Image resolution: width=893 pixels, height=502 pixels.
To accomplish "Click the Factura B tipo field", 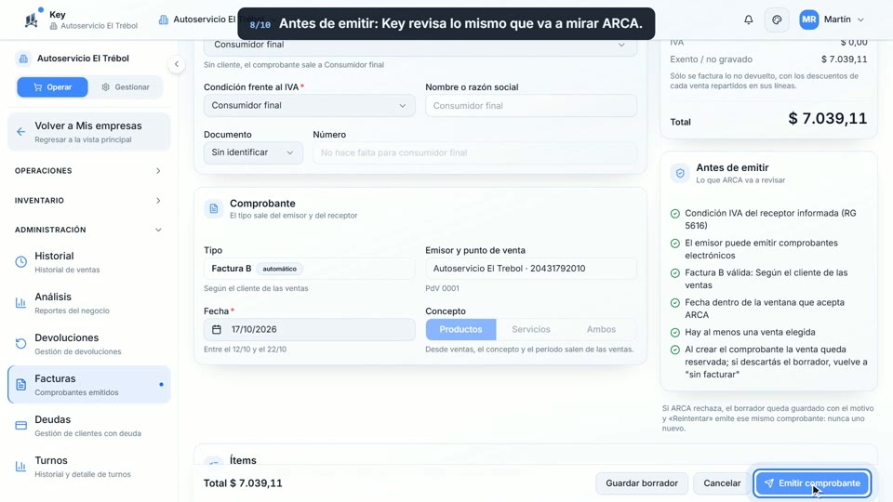I will (309, 269).
